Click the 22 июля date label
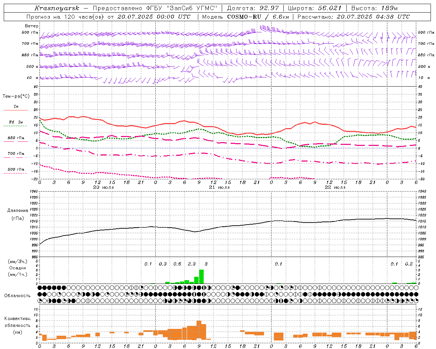This screenshot has height=349, width=436. 335,187
